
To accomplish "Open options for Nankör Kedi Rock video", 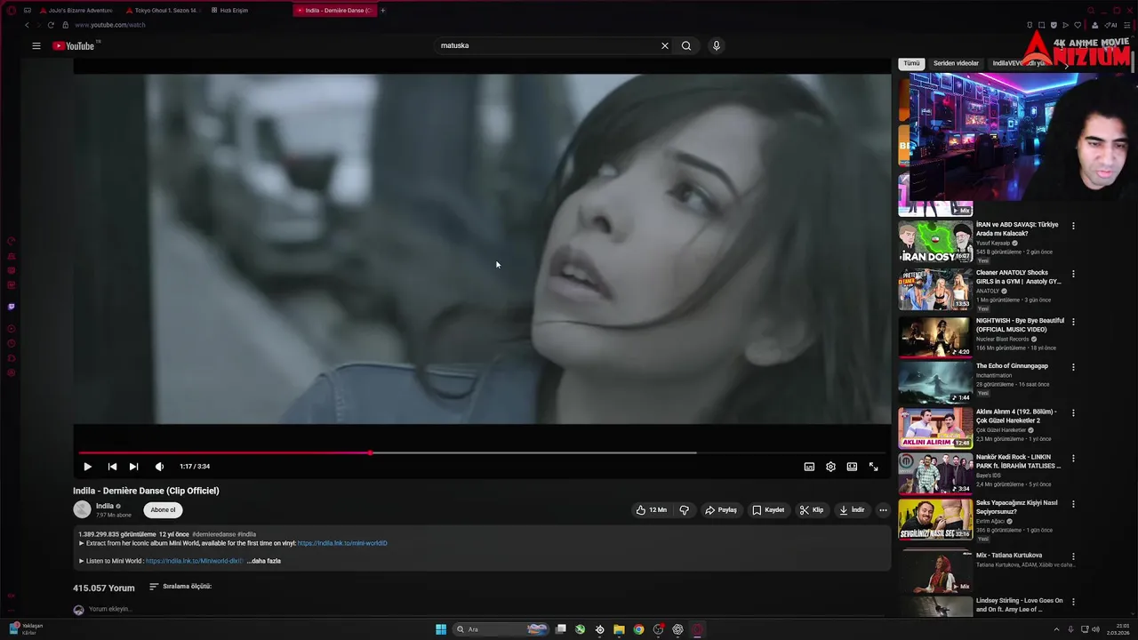I will click(x=1073, y=459).
